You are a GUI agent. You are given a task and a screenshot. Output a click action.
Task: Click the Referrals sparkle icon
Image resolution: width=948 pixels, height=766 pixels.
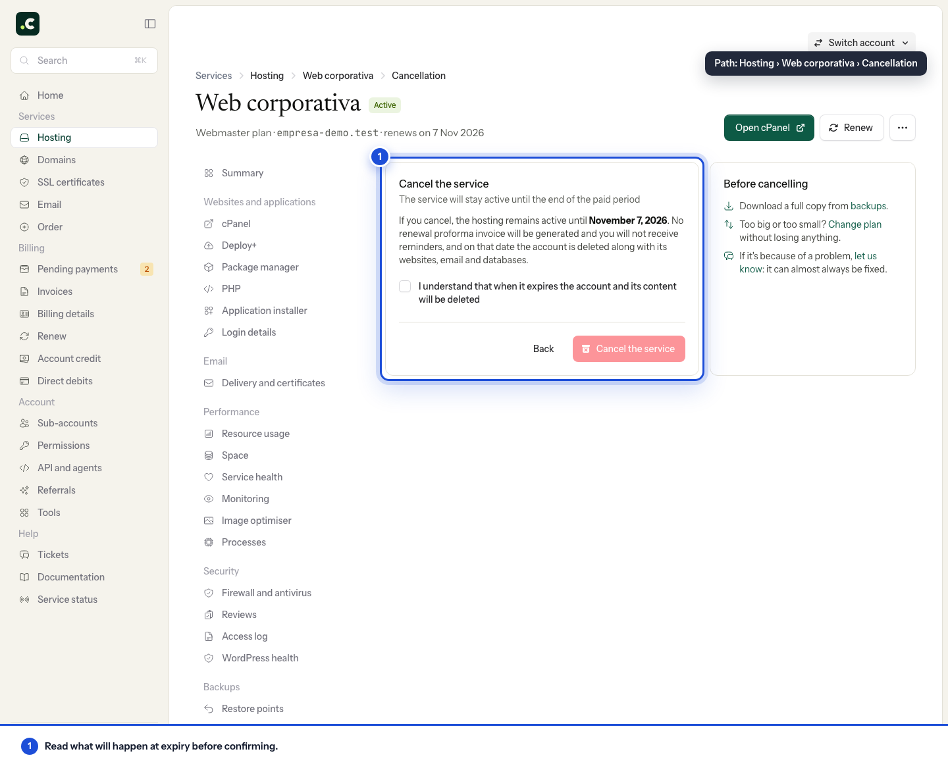pyautogui.click(x=24, y=490)
